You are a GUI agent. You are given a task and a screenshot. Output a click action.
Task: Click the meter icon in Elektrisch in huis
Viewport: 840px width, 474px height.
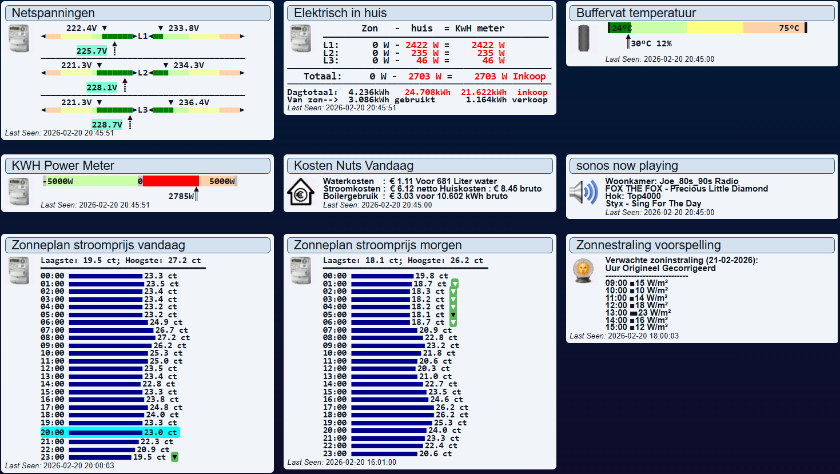point(301,38)
